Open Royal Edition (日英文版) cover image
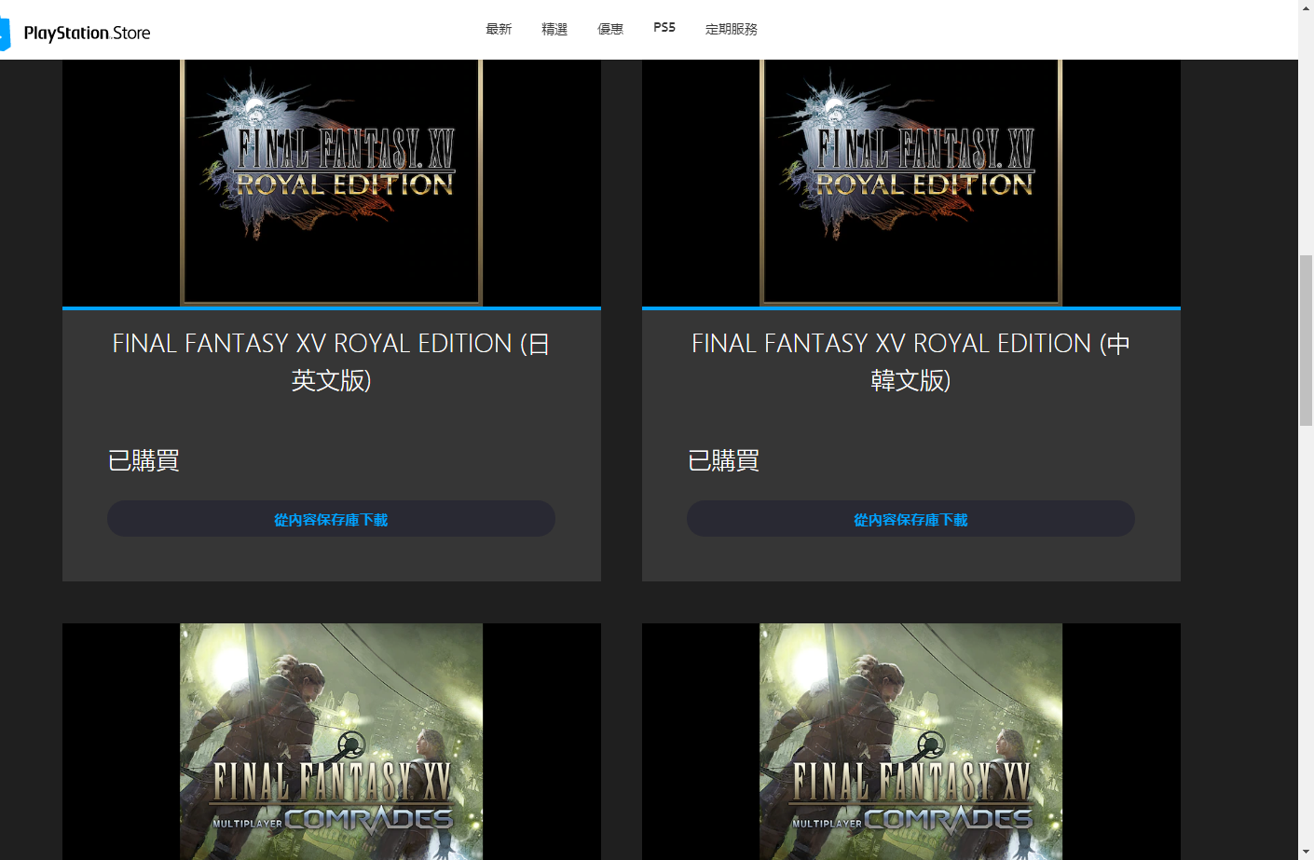 332,182
